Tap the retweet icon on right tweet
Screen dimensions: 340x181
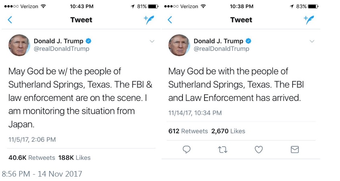[x=223, y=149]
